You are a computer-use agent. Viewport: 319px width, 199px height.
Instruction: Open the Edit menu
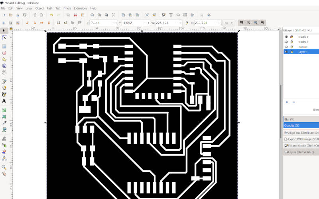[11, 8]
